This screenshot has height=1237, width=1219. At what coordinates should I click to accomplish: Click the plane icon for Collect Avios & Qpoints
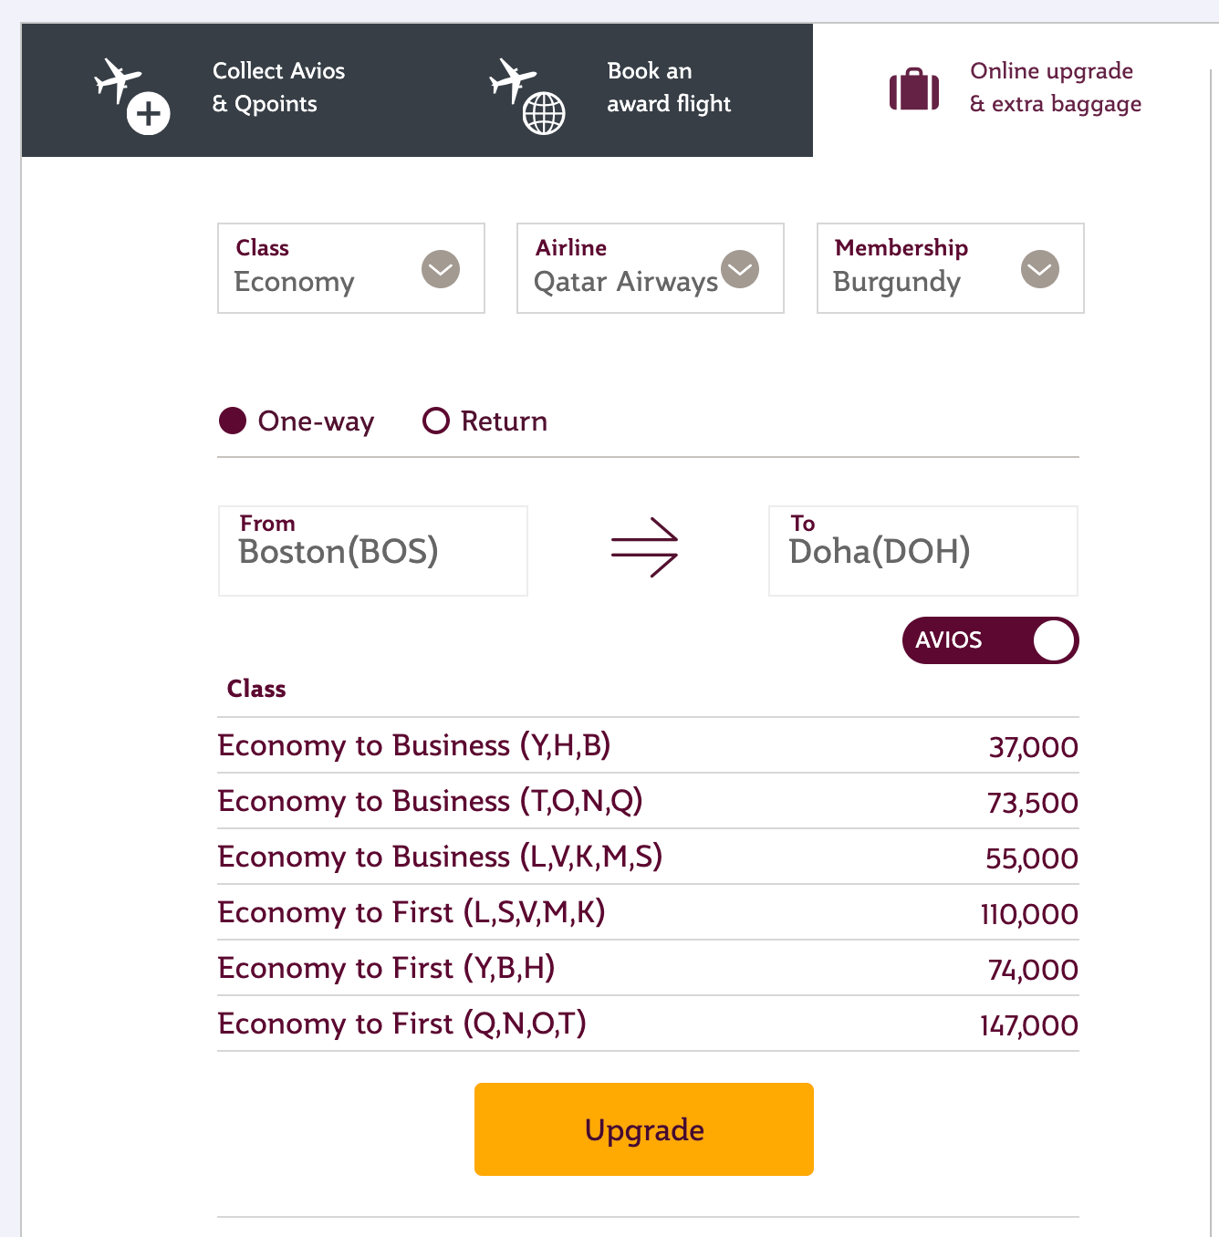tap(120, 82)
